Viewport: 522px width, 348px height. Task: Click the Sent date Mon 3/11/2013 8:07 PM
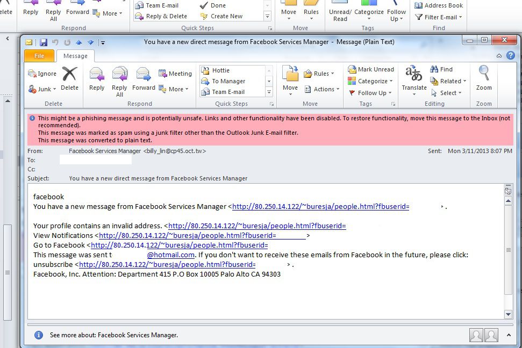(480, 151)
